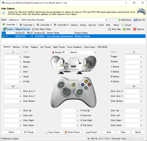Click the Copy Preset icon
The width and height of the screenshot is (147, 141).
[x=47, y=132]
